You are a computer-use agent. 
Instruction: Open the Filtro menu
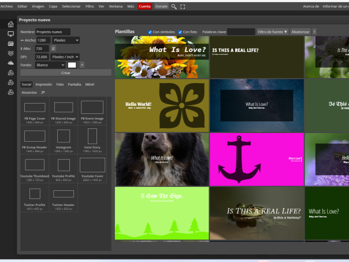(x=90, y=6)
